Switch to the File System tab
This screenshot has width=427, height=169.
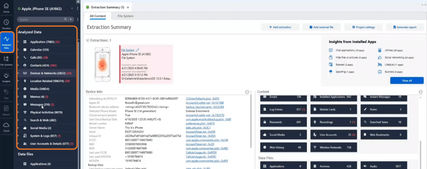tap(126, 16)
